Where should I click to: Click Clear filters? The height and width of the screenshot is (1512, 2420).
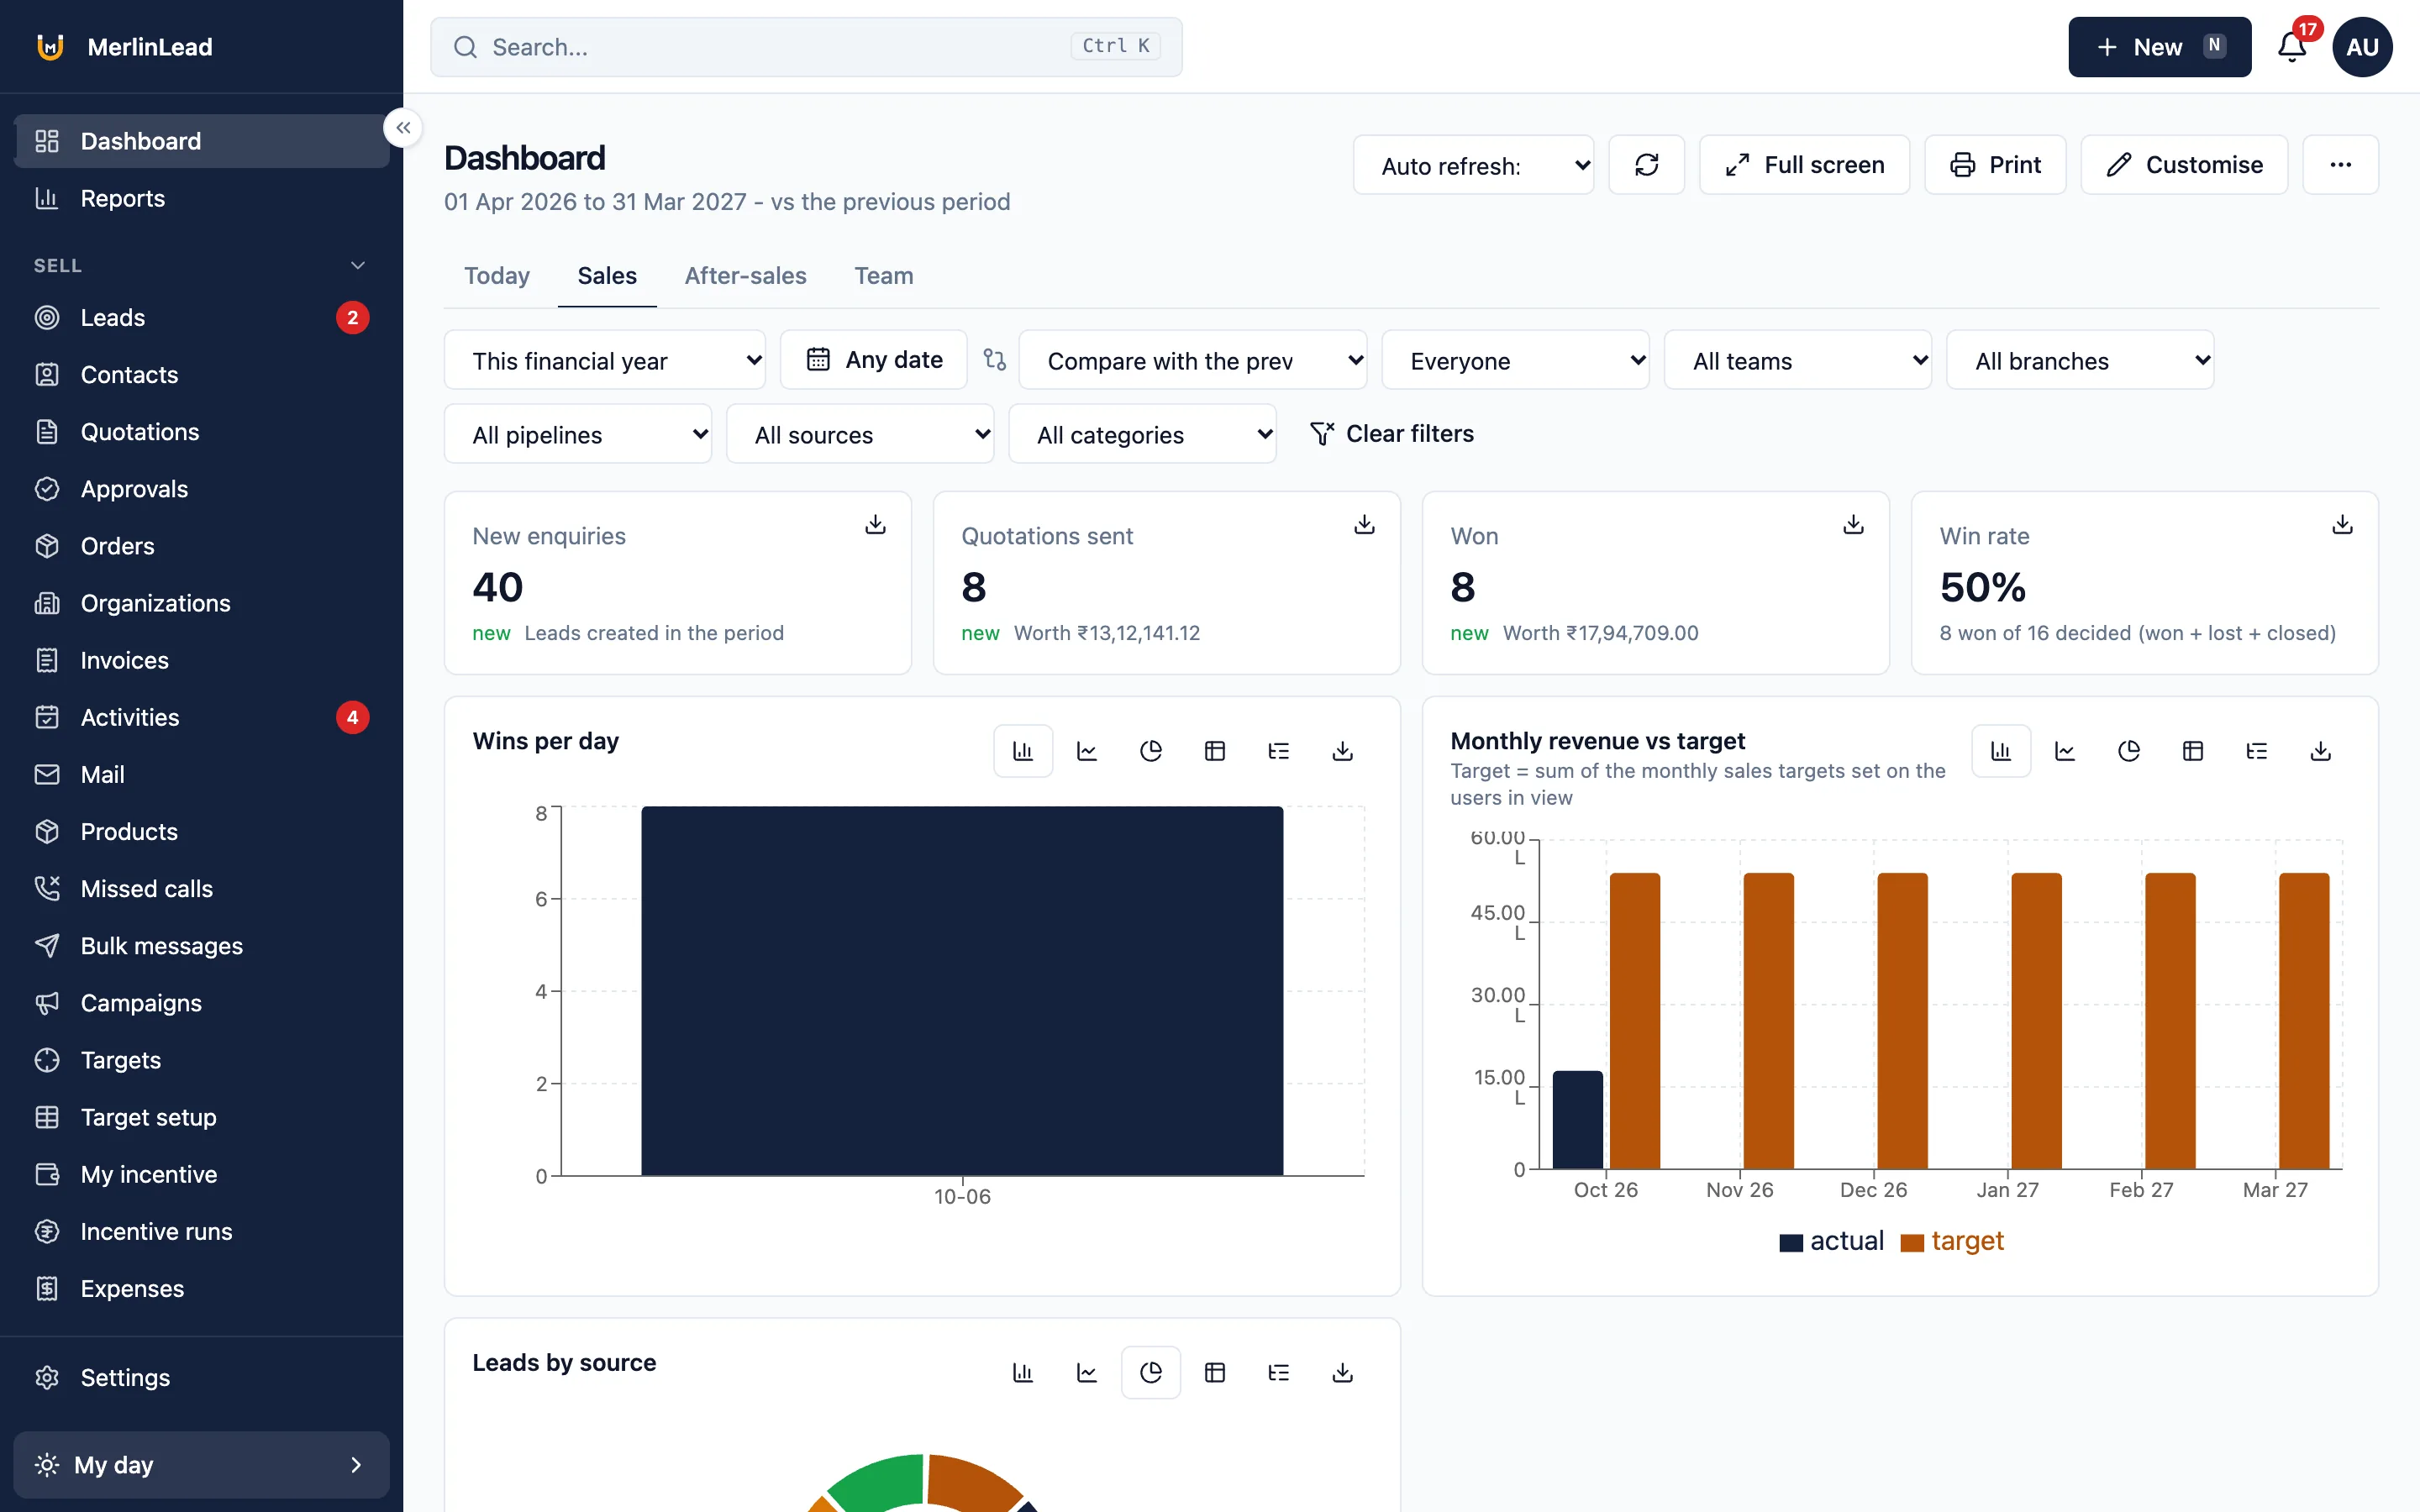coord(1392,434)
